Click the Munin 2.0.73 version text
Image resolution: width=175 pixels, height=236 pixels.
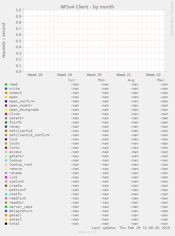pyautogui.click(x=87, y=232)
